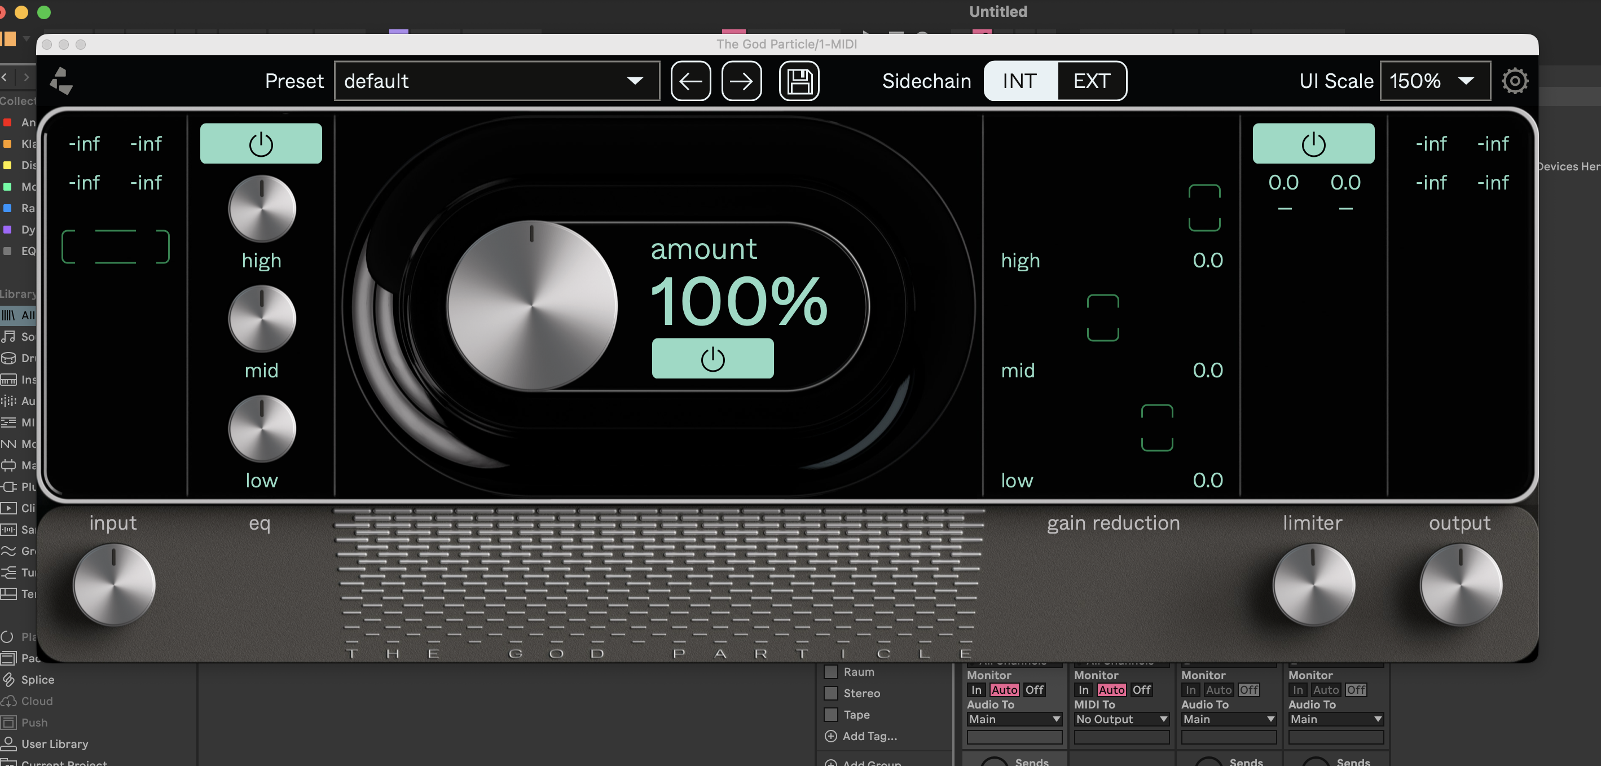
Task: Click the input knob
Action: 114,584
